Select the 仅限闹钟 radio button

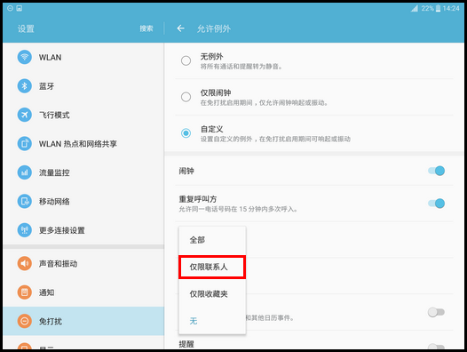point(186,97)
